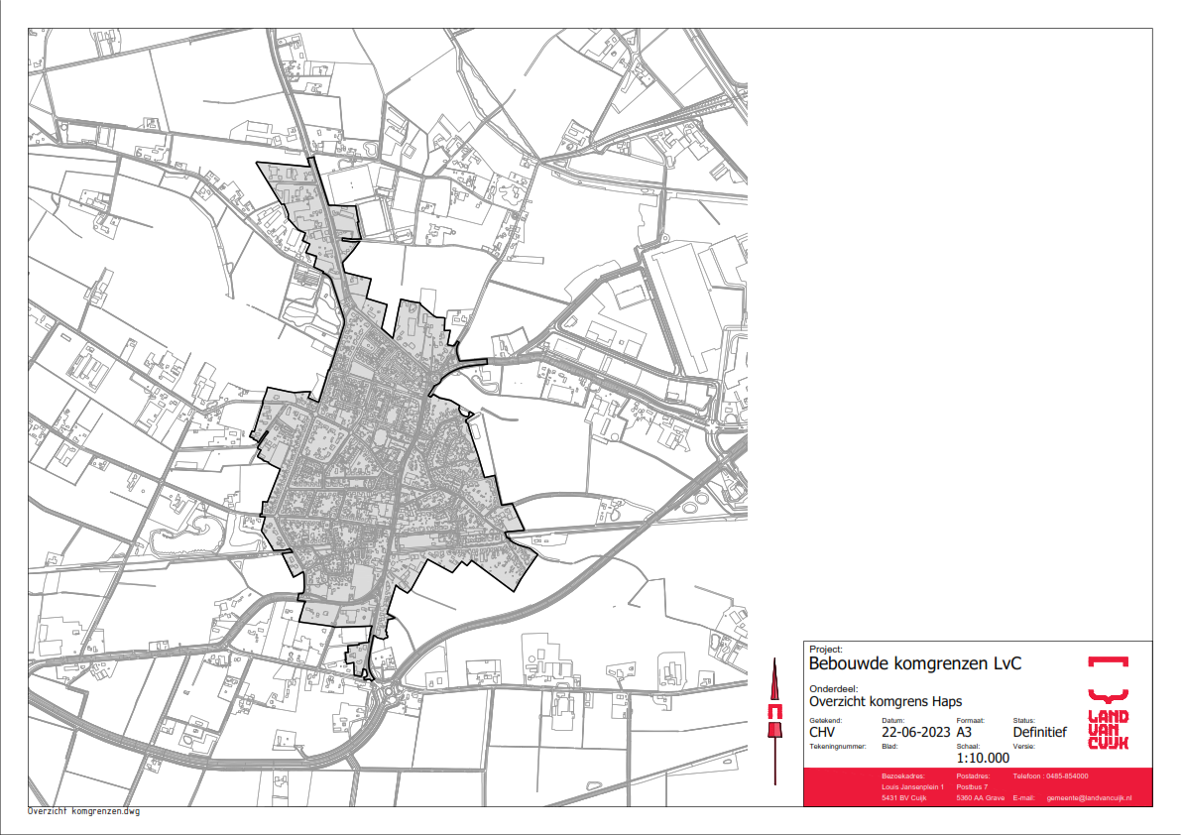Click the visiting address 'Louis Jansenplein 1'
The height and width of the screenshot is (835, 1181).
912,787
